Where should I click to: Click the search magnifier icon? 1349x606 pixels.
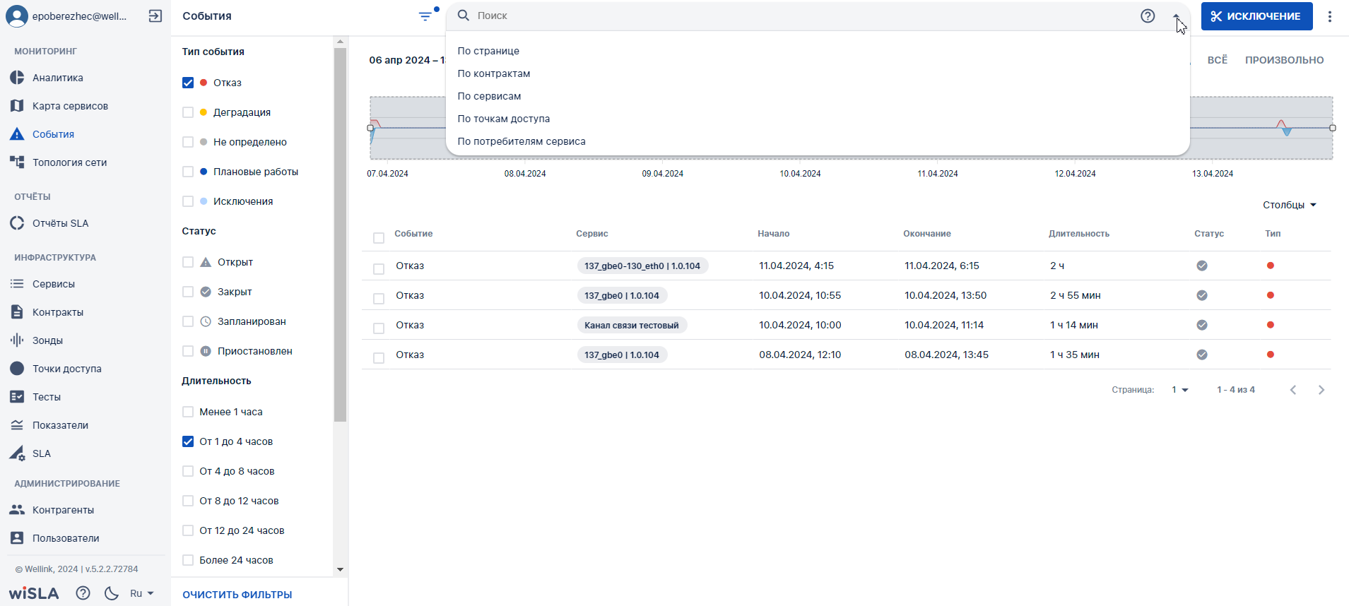pos(464,16)
